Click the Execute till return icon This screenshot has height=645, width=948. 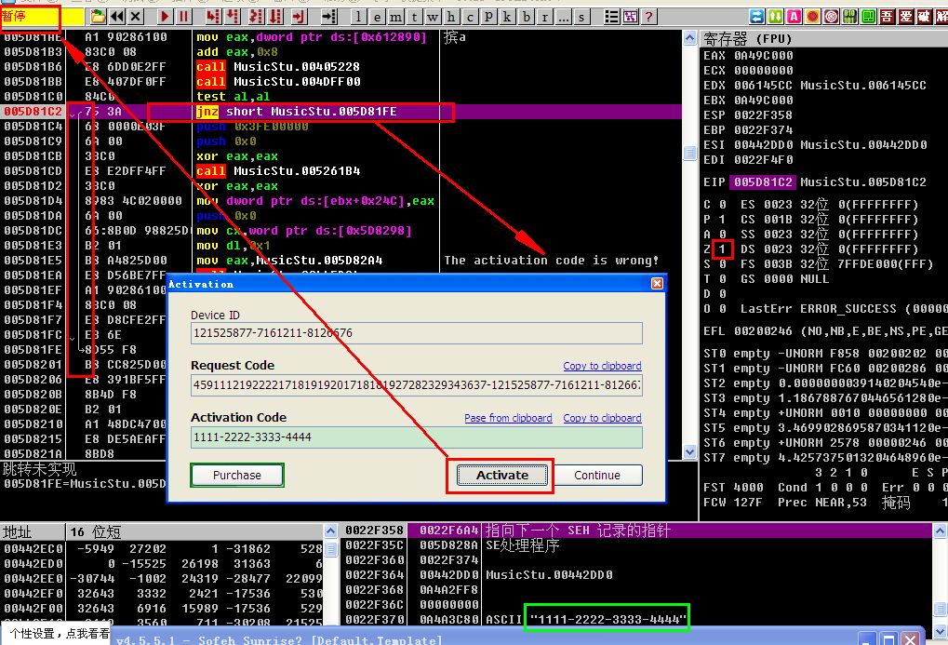tap(299, 17)
